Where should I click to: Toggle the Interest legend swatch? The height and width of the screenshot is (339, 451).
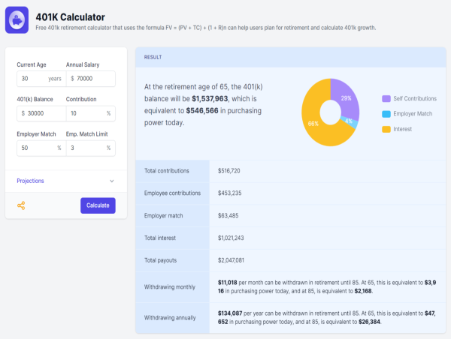(x=386, y=129)
